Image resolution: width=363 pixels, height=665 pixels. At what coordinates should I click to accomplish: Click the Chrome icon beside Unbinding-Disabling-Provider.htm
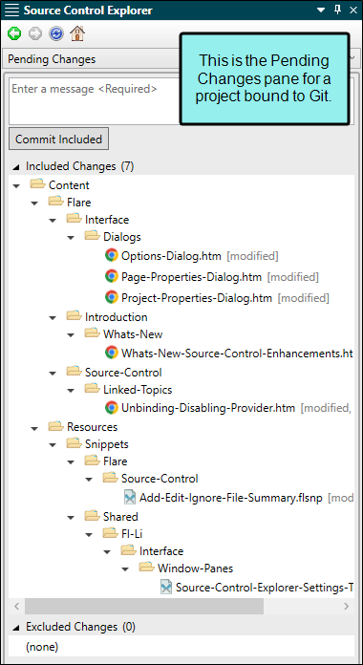click(x=112, y=408)
